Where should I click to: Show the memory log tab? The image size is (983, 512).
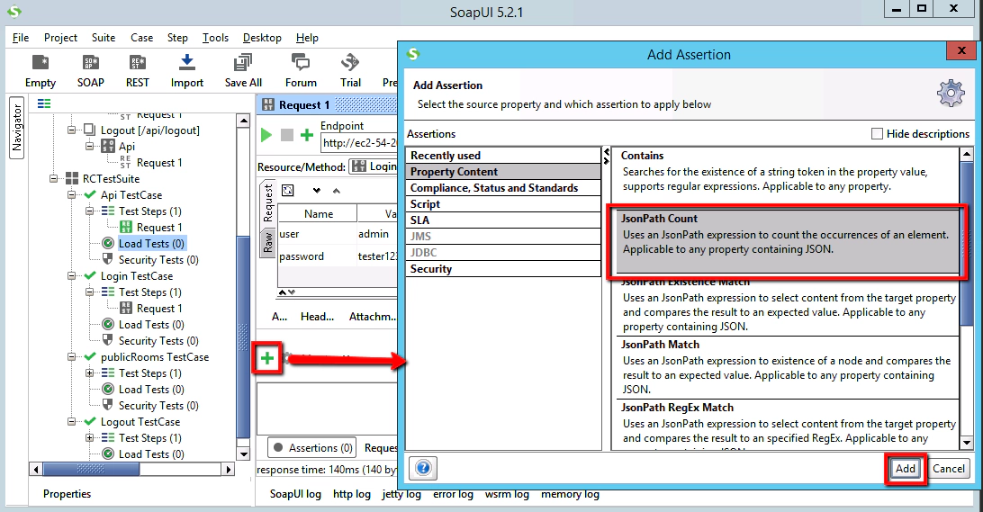[x=570, y=494]
